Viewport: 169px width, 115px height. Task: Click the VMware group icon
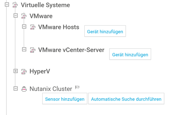click(x=24, y=16)
